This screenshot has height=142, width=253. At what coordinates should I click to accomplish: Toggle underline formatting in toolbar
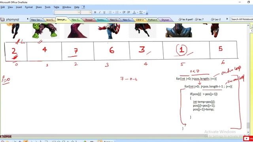point(104,12)
